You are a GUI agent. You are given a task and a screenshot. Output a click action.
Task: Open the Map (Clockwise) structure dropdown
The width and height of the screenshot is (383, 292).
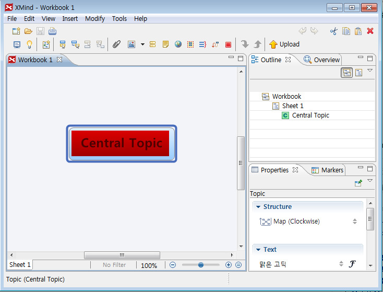(x=355, y=221)
